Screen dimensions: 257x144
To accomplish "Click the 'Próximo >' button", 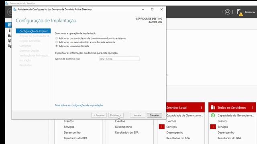I will click(x=116, y=115).
